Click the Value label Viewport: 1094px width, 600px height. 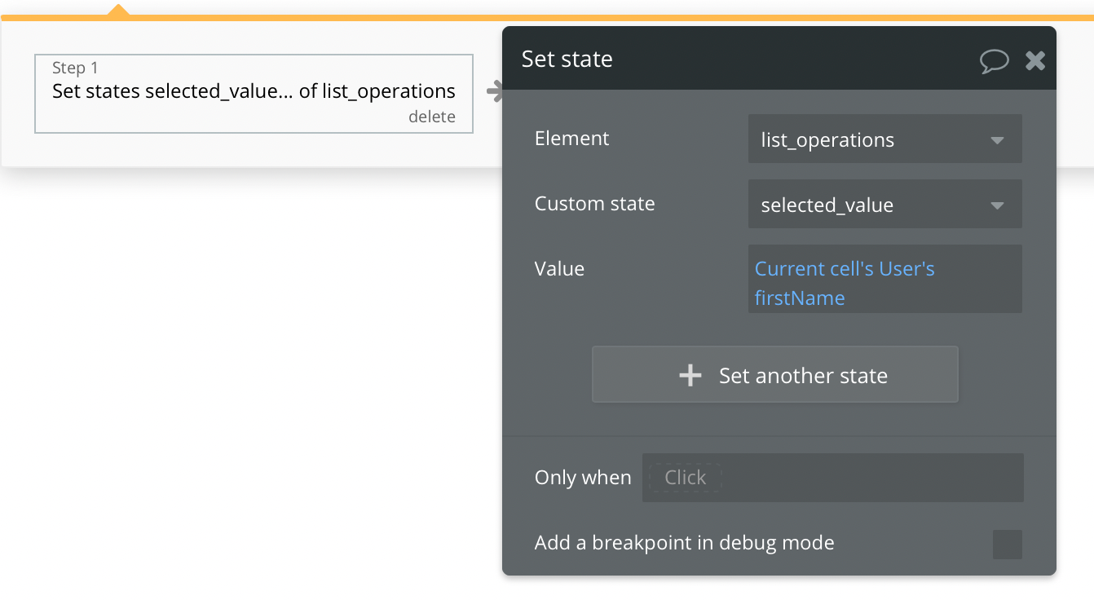(x=559, y=269)
